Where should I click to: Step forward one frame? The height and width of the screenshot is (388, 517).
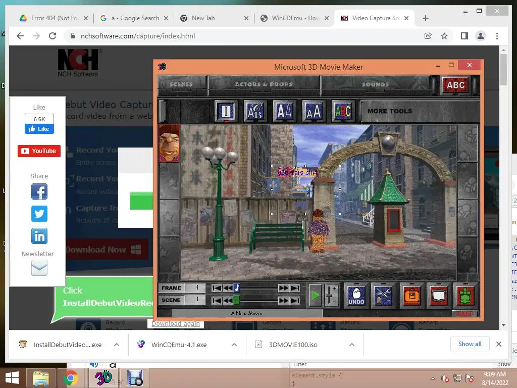pyautogui.click(x=284, y=288)
